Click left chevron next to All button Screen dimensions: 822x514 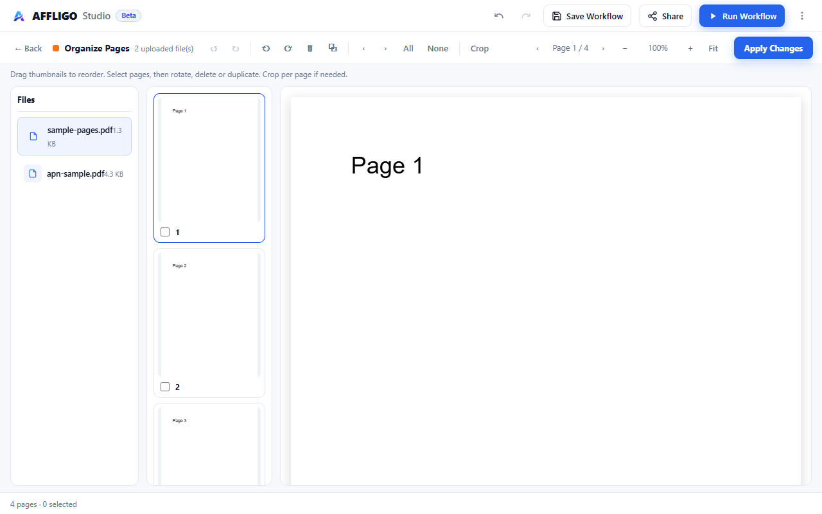(x=363, y=48)
